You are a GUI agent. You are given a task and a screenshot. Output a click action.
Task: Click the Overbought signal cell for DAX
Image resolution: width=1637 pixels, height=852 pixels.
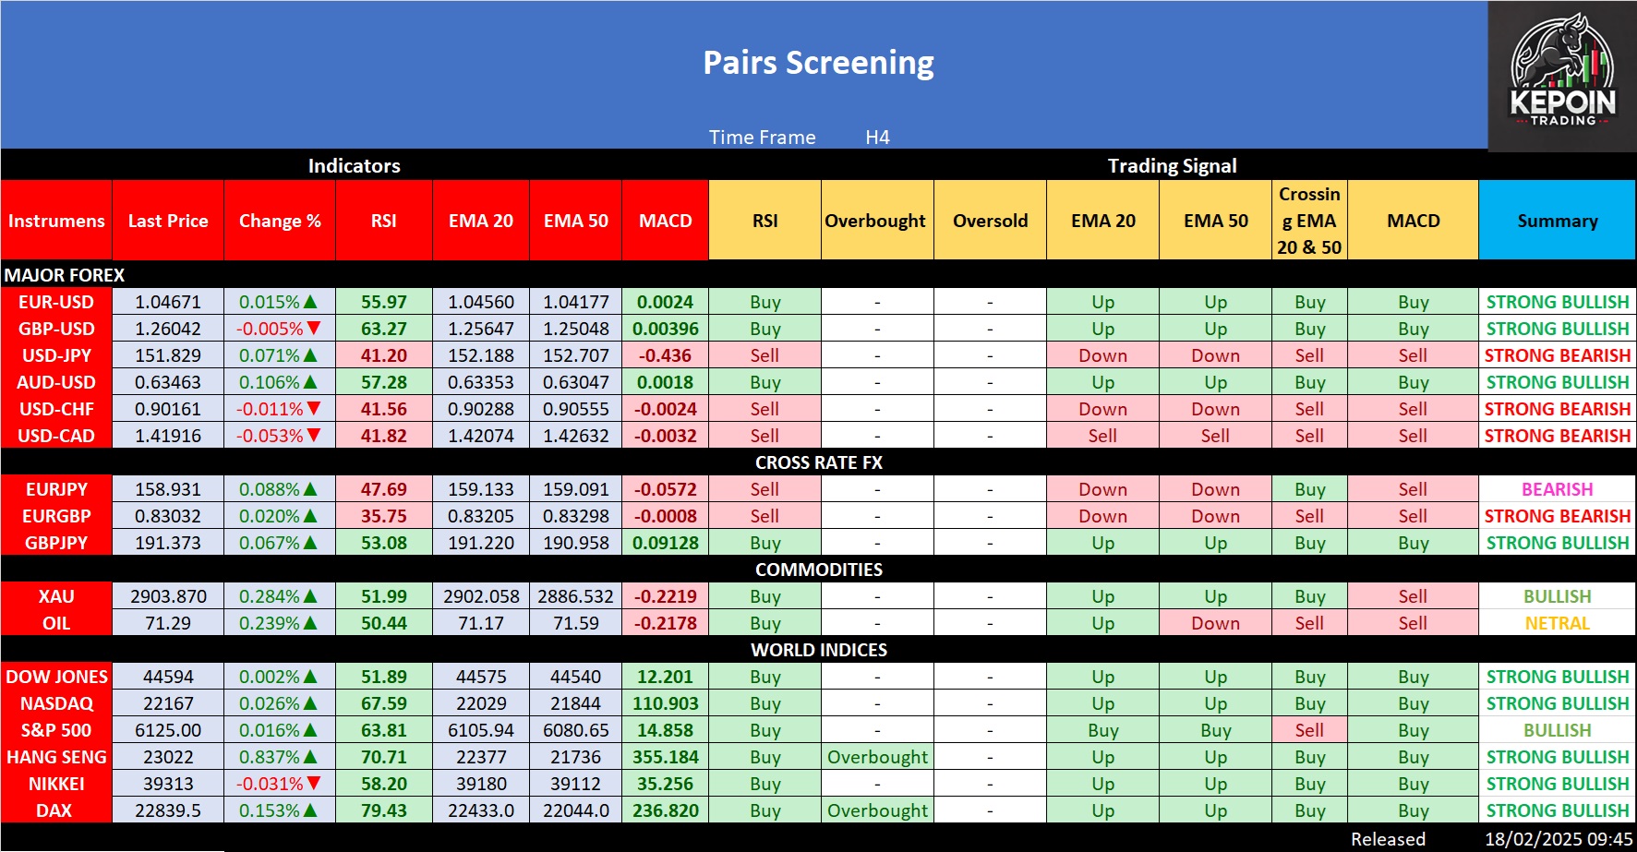tap(877, 810)
